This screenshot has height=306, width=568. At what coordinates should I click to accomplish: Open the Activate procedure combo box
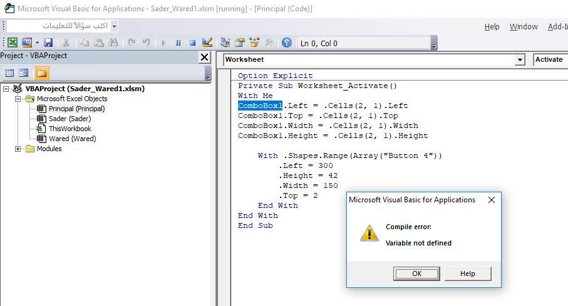(x=550, y=59)
